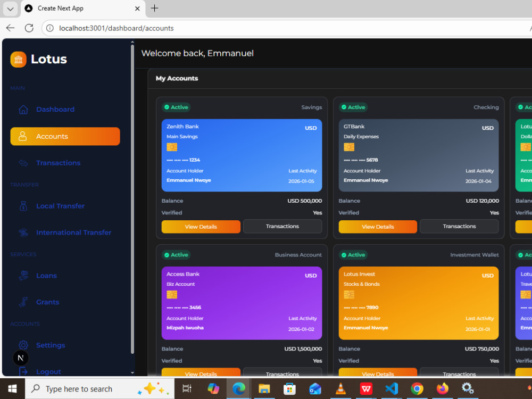
Task: Click Transactions button for Zenith Bank savings
Action: point(282,226)
